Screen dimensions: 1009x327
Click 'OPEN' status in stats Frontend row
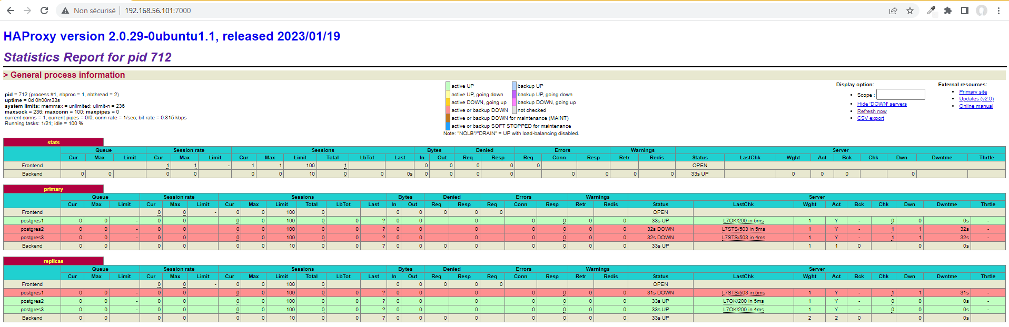point(700,166)
